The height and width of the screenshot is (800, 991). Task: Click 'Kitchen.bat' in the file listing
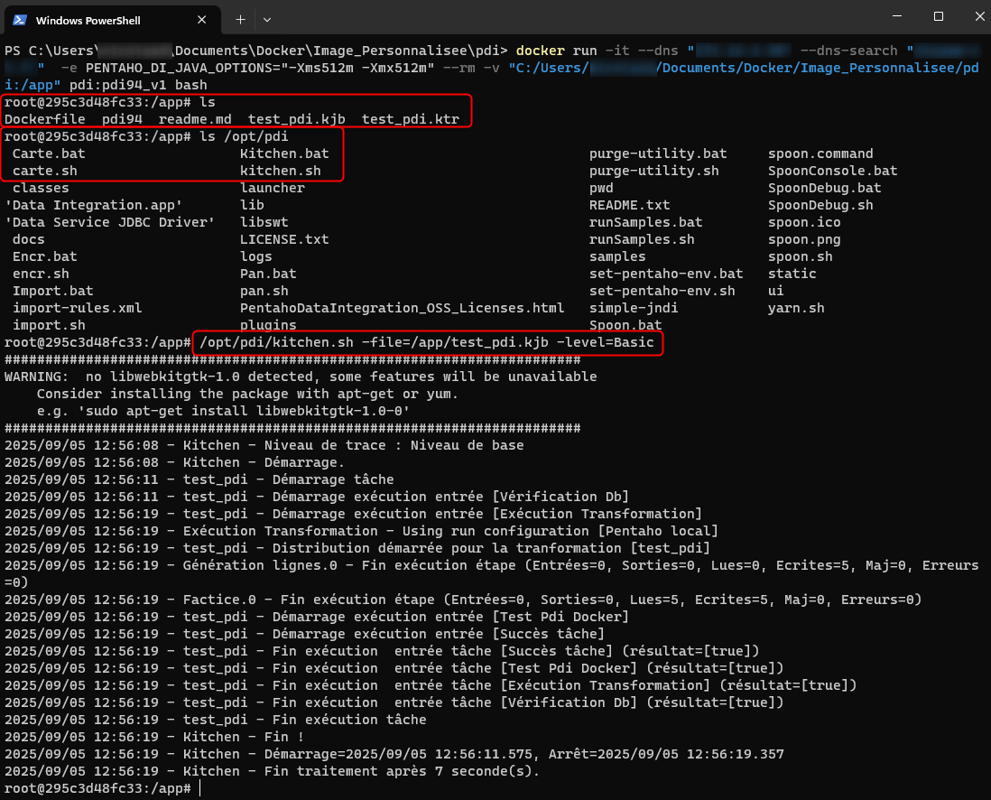[x=284, y=153]
